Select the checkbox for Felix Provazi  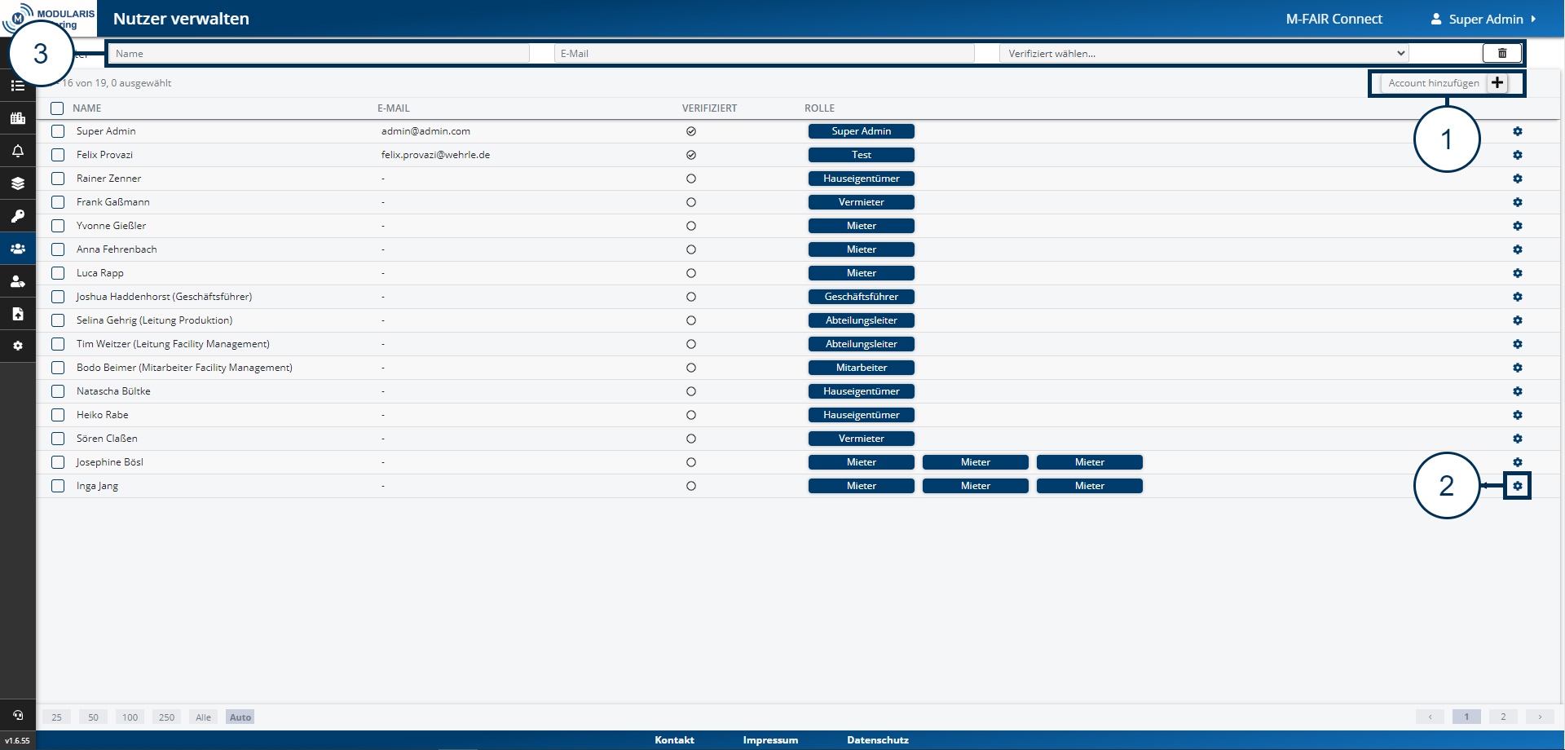coord(58,155)
